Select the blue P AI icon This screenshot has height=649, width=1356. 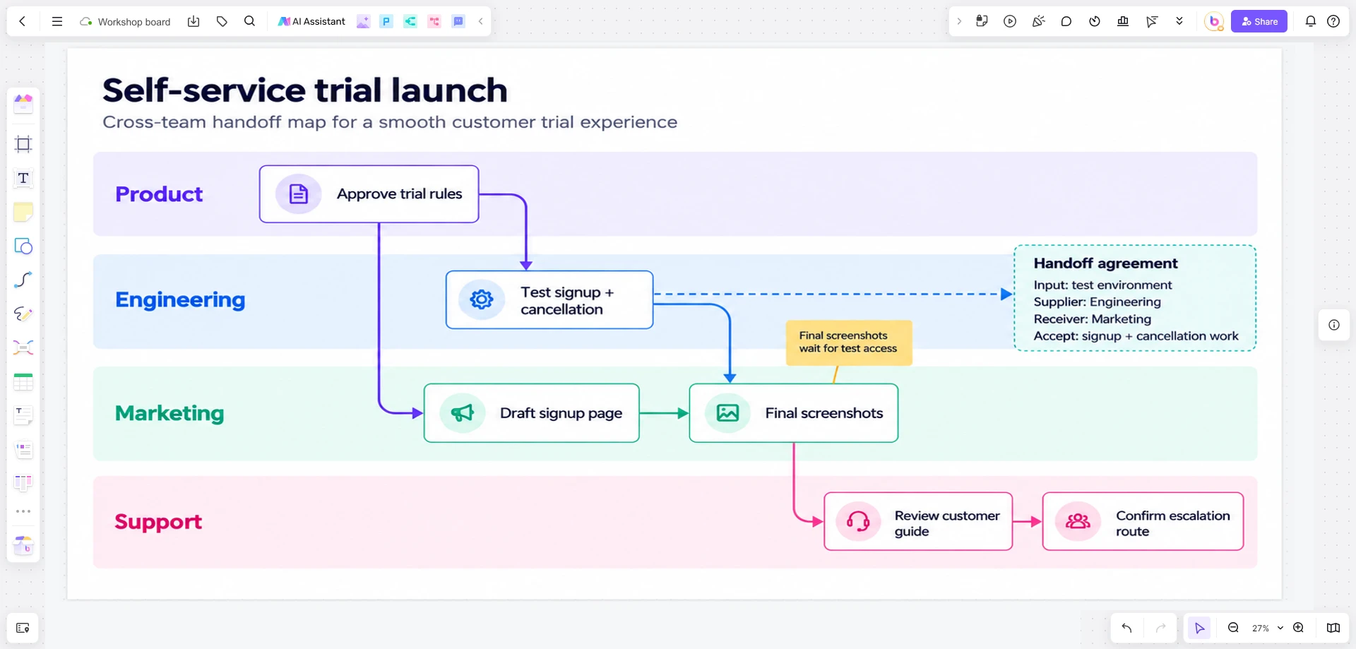pos(386,21)
